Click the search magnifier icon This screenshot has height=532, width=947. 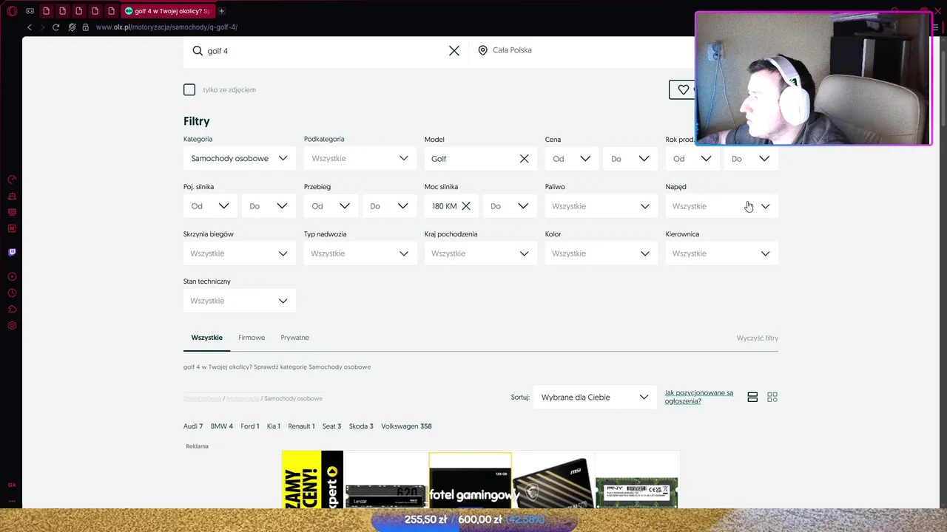pos(198,51)
